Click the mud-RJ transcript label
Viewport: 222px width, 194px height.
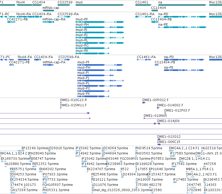[x=82, y=35]
